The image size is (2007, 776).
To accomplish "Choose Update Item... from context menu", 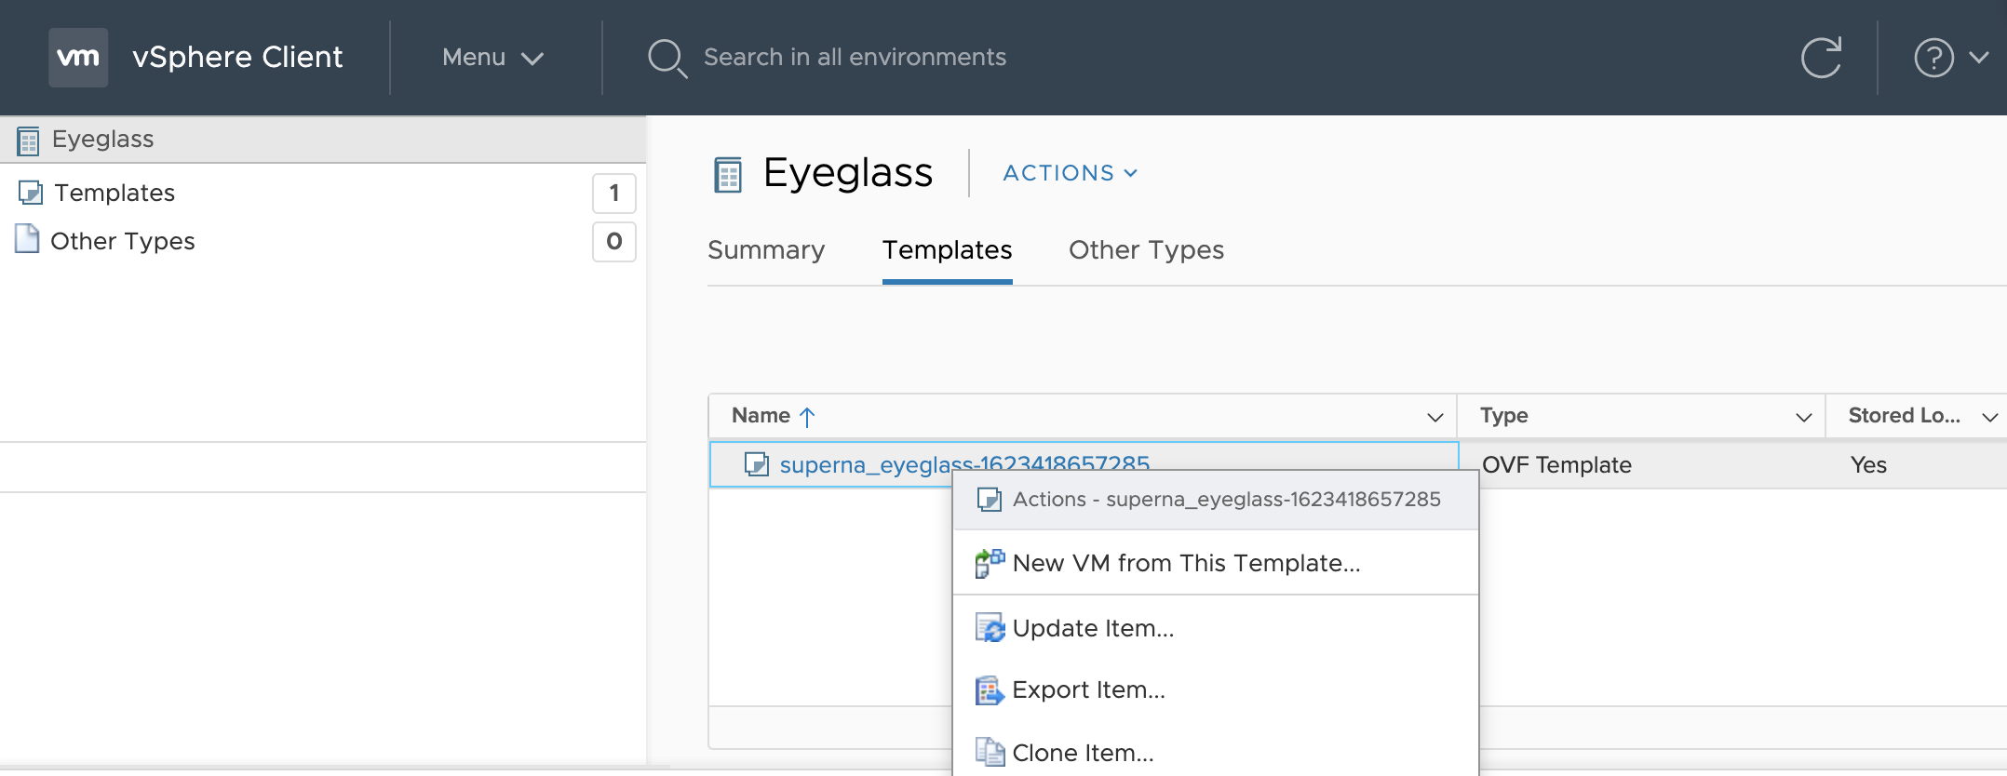I will point(1216,628).
